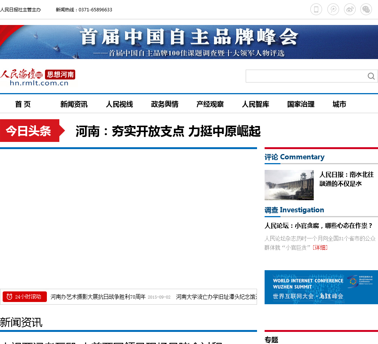The height and width of the screenshot is (344, 378).
Task: Open the 新闻资讯 navigation item
Action: coord(74,104)
